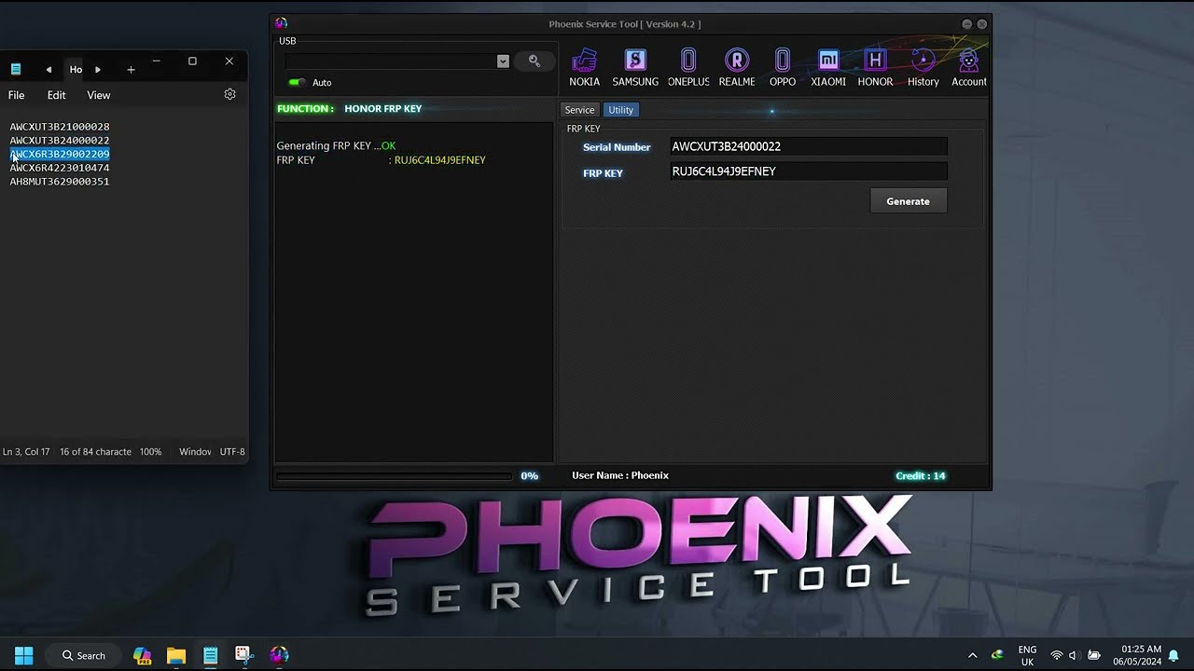Open Notepad settings gear

(230, 94)
